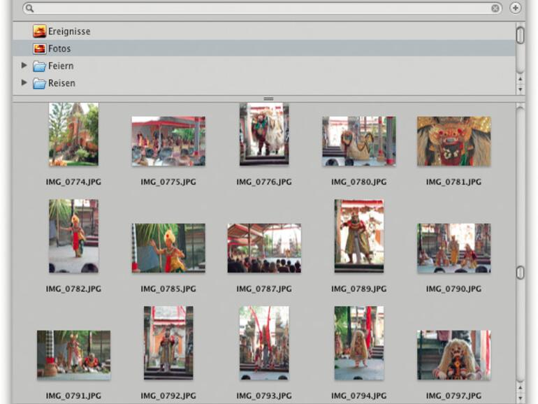Screen dimensions: 538x404
Task: Select thumbnail IMG_0781.JPG Barong mask
Action: (x=454, y=141)
